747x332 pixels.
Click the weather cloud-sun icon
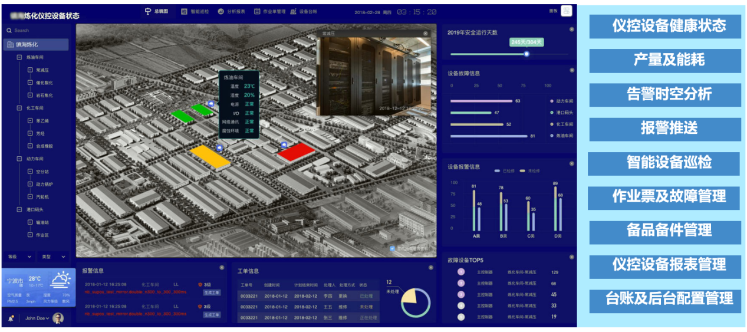(61, 279)
